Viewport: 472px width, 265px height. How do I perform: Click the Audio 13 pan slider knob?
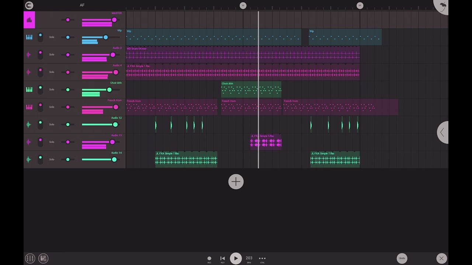tap(68, 142)
